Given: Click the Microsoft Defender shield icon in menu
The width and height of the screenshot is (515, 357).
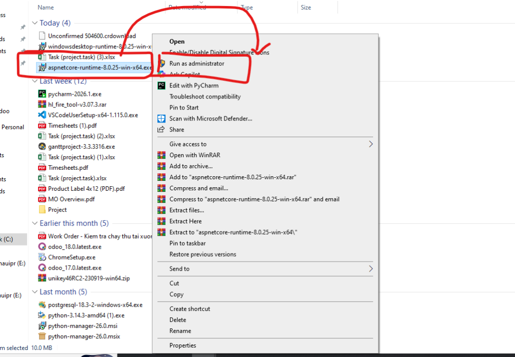Looking at the screenshot, I should click(161, 118).
